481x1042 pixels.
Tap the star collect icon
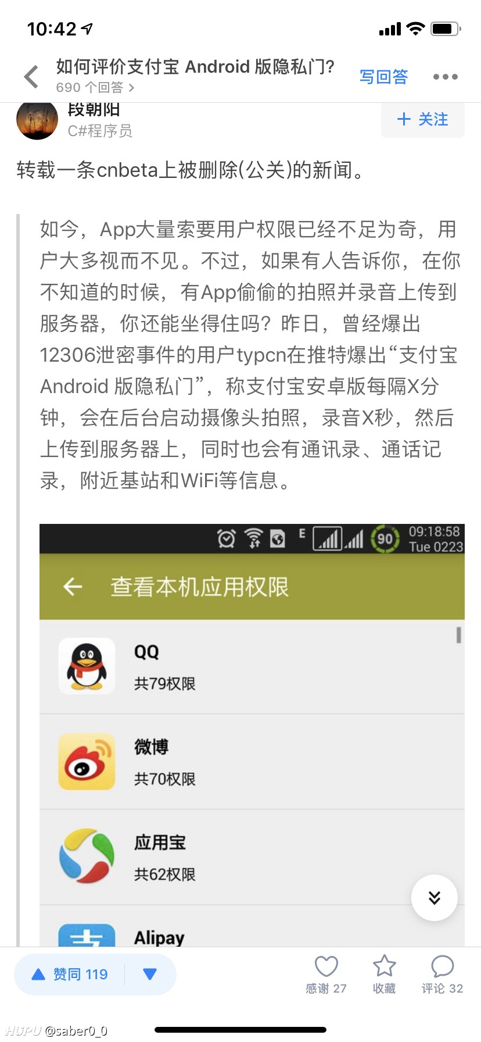point(384,966)
